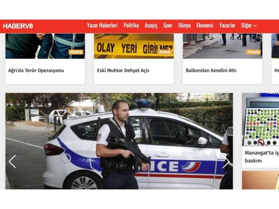This screenshot has width=279, height=209.
Task: Open the Eski Muhtar Dehşet Açtı article
Action: [x=123, y=71]
